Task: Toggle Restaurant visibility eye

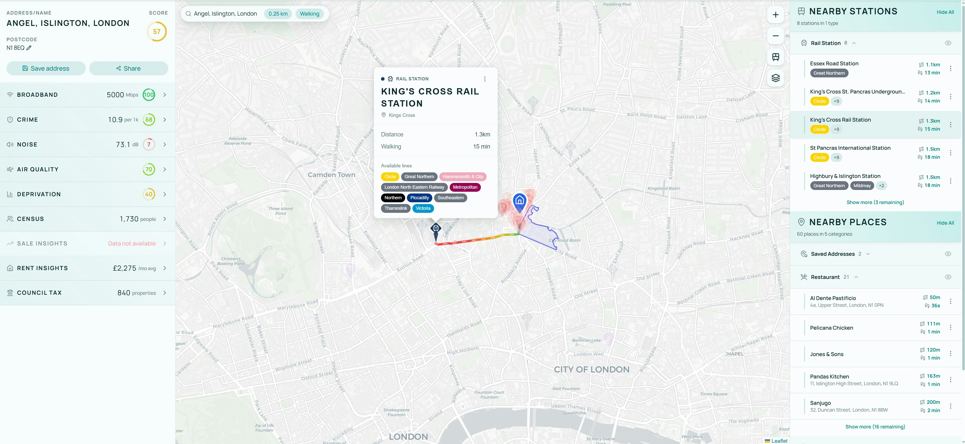Action: coord(948,277)
